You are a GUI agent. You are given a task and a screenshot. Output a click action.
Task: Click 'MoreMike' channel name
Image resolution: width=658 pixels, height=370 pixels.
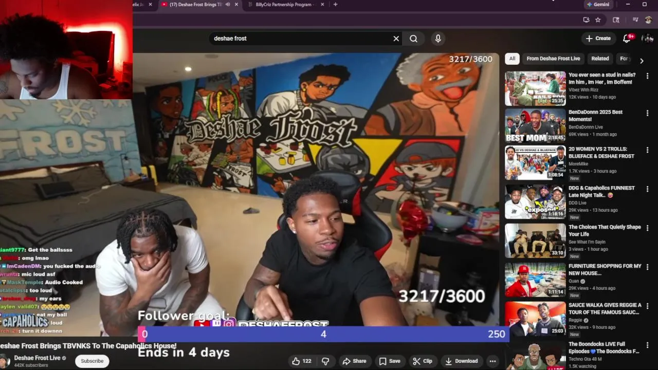pos(578,164)
